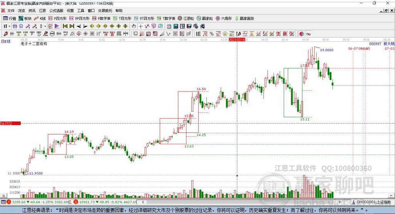Open the 赢家轮 wheel tool

click(204, 19)
